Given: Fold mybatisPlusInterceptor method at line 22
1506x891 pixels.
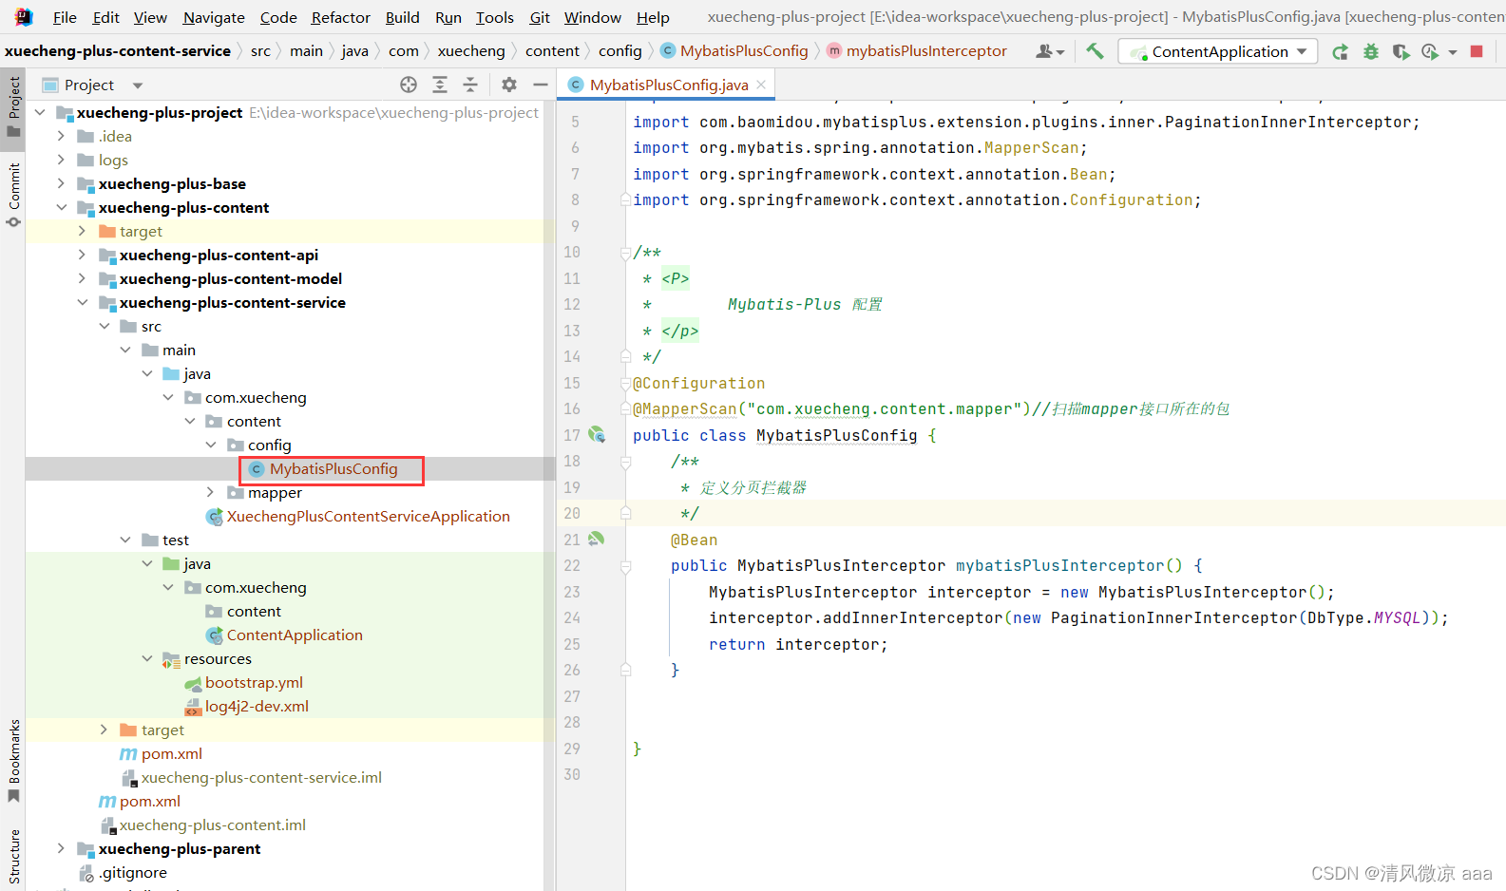Looking at the screenshot, I should [625, 566].
